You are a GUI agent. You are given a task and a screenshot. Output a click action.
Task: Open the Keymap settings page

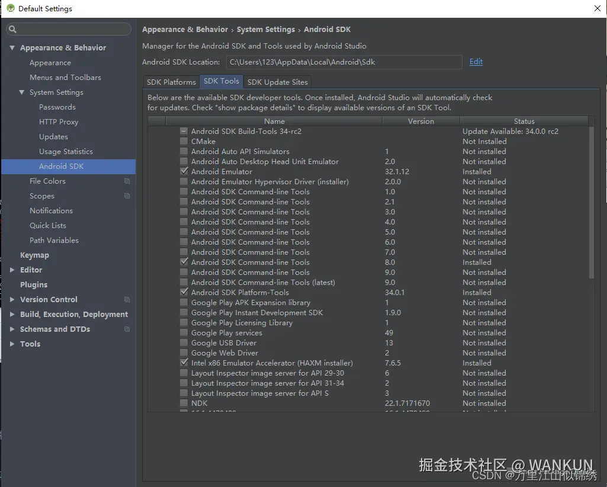tap(34, 255)
